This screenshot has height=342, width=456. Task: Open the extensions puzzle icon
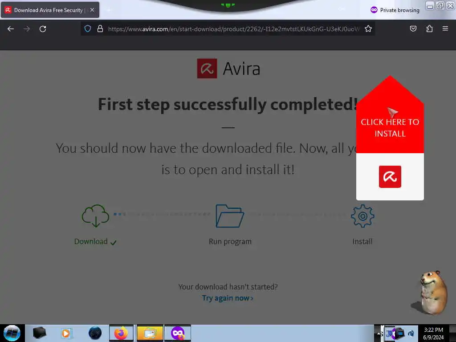pos(429,28)
